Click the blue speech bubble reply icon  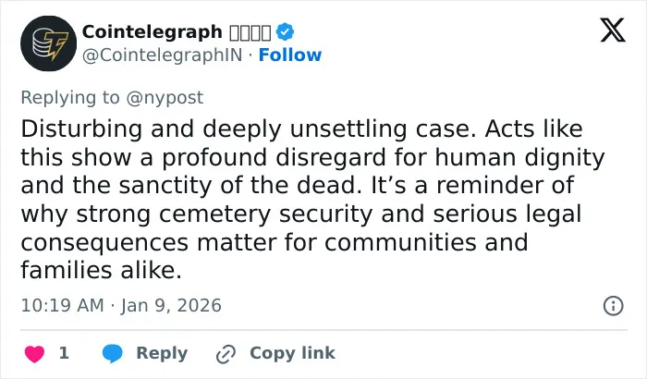click(112, 354)
